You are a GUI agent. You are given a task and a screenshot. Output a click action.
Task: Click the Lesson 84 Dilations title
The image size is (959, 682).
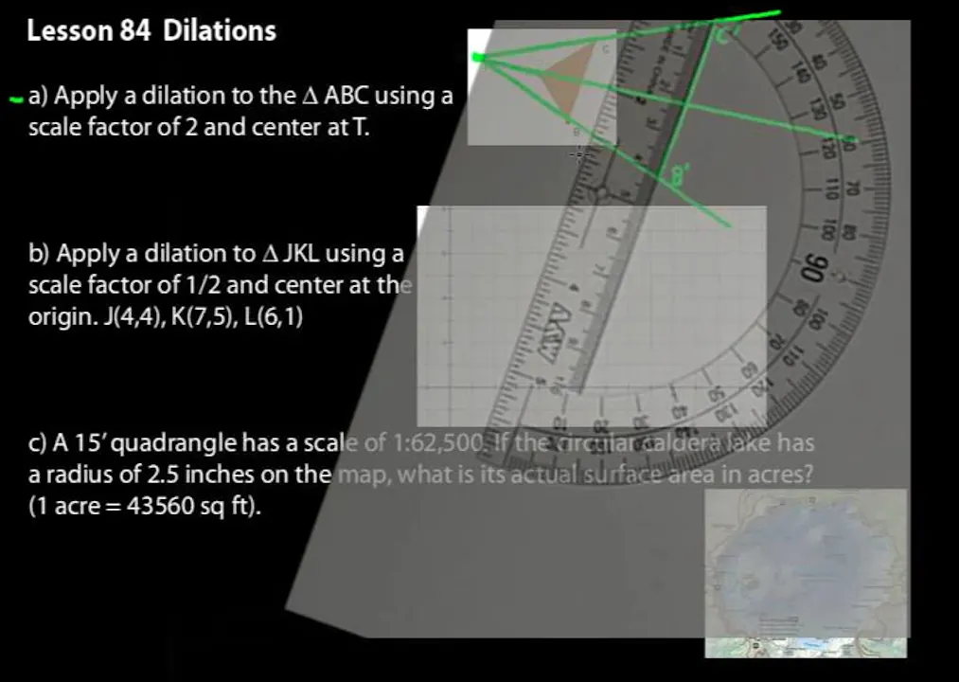point(151,30)
